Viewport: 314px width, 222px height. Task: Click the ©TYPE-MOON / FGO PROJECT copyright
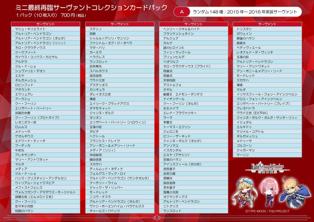click(x=267, y=211)
